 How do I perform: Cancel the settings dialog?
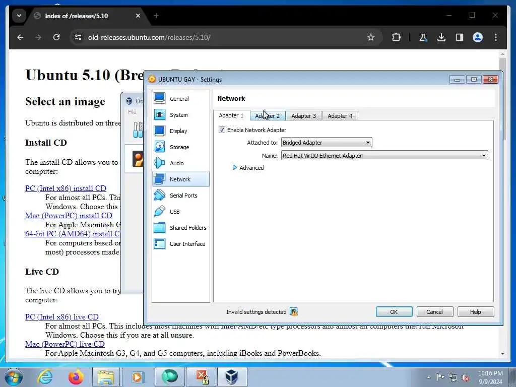[435, 311]
